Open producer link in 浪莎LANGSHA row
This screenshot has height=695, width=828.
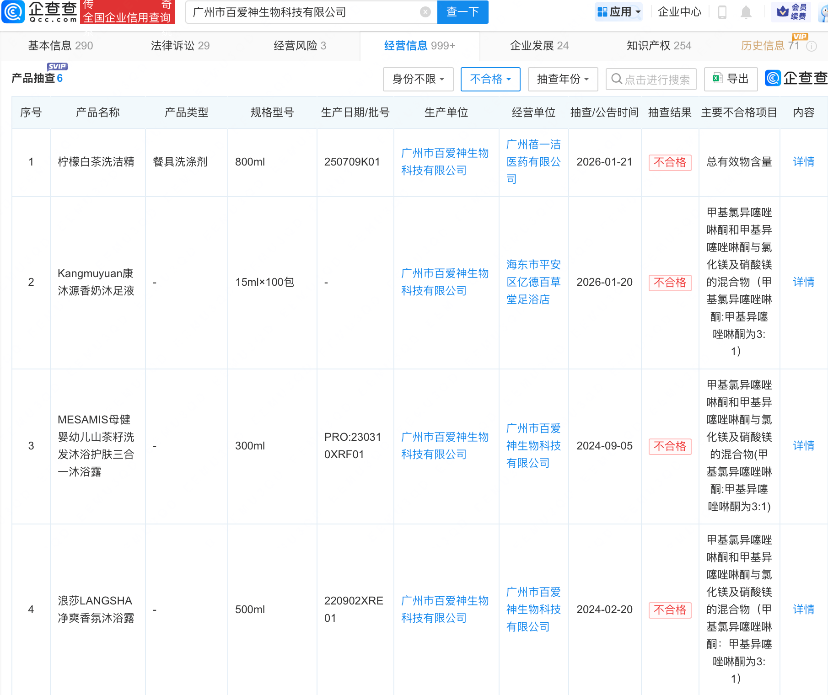(445, 609)
